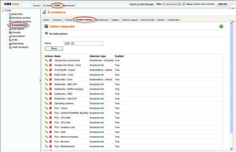Click the Sign Out button
Image resolution: width=236 pixels, height=152 pixels.
(x=222, y=4)
